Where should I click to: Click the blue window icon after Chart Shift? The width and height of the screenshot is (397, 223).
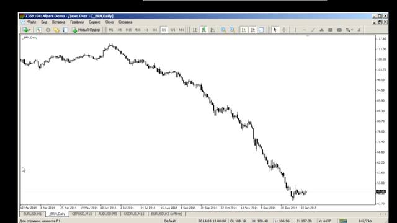point(261,30)
